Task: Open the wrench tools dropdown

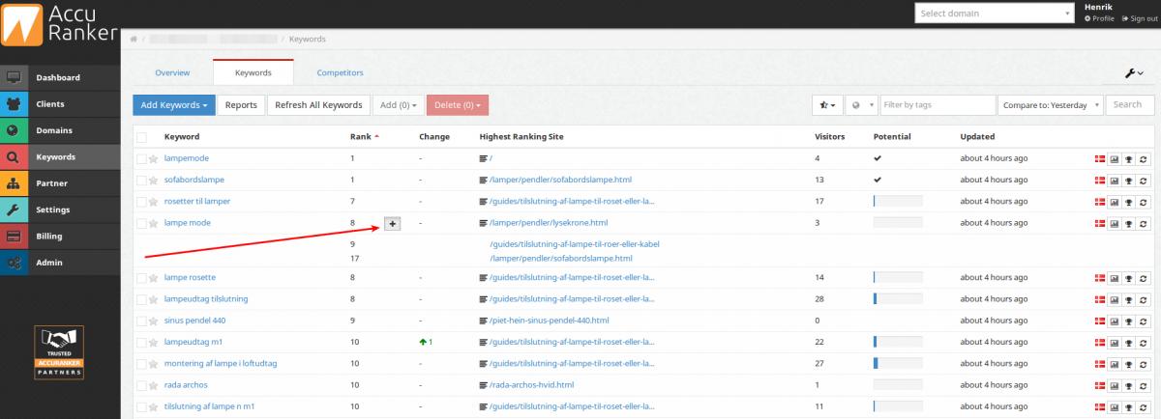Action: 1134,73
